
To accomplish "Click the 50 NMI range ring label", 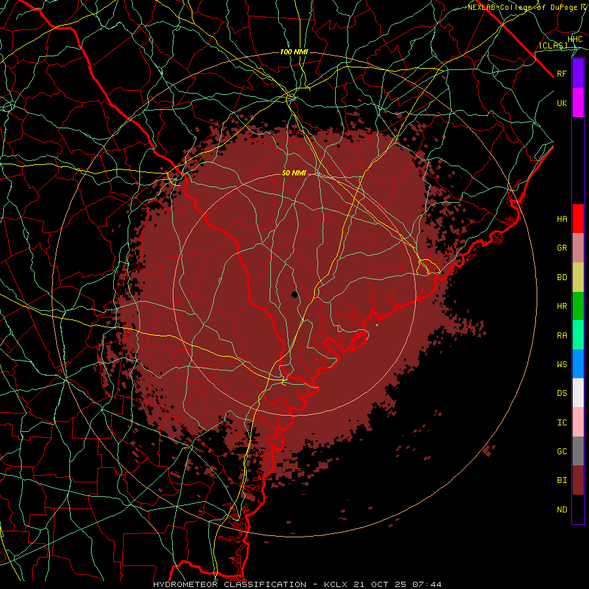I will point(294,173).
